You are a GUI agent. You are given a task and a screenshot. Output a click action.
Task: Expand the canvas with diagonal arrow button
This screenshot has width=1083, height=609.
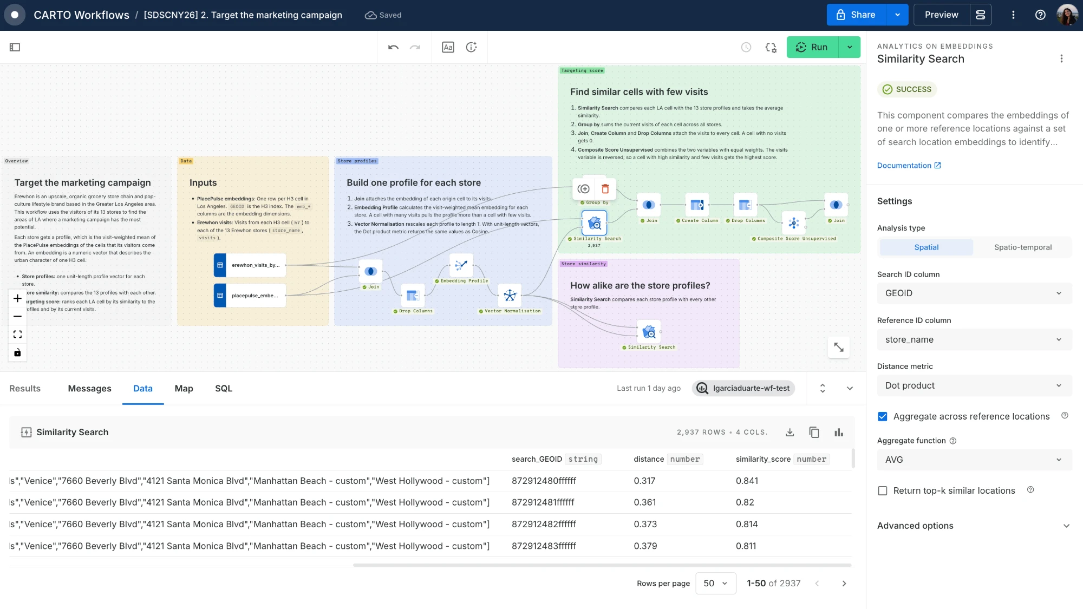coord(839,347)
